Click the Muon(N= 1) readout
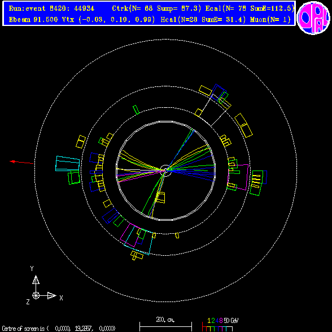 [270, 19]
